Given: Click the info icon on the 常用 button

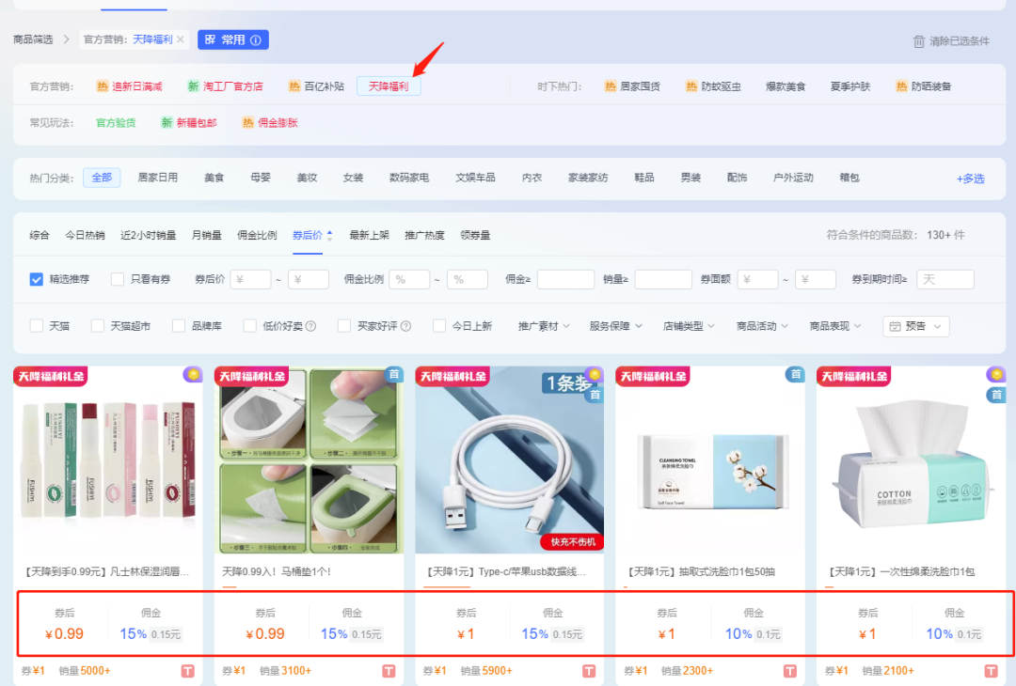Looking at the screenshot, I should point(256,39).
